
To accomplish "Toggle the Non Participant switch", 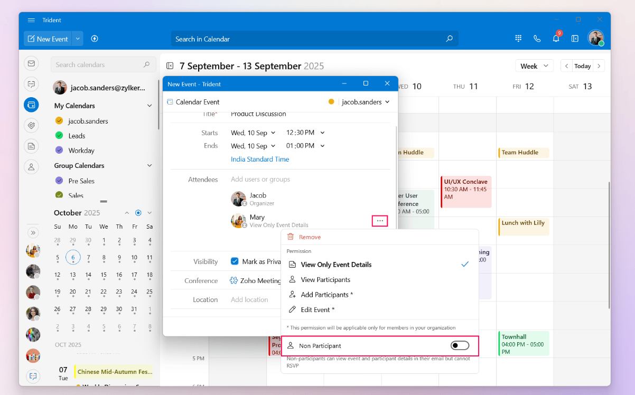I will tap(460, 345).
